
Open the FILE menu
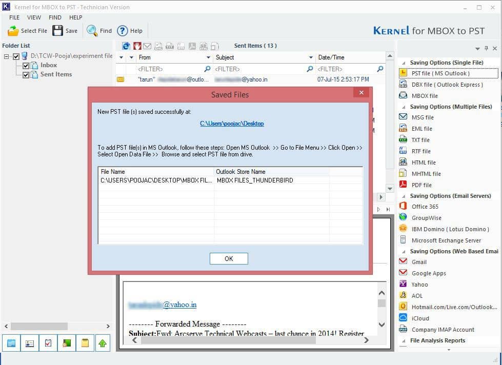(14, 17)
